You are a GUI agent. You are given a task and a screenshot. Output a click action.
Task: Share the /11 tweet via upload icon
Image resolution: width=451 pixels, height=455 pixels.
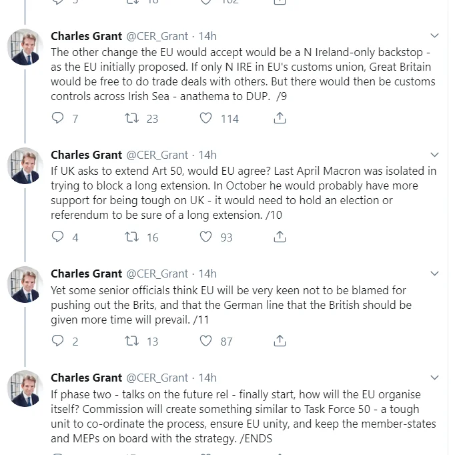pyautogui.click(x=280, y=341)
